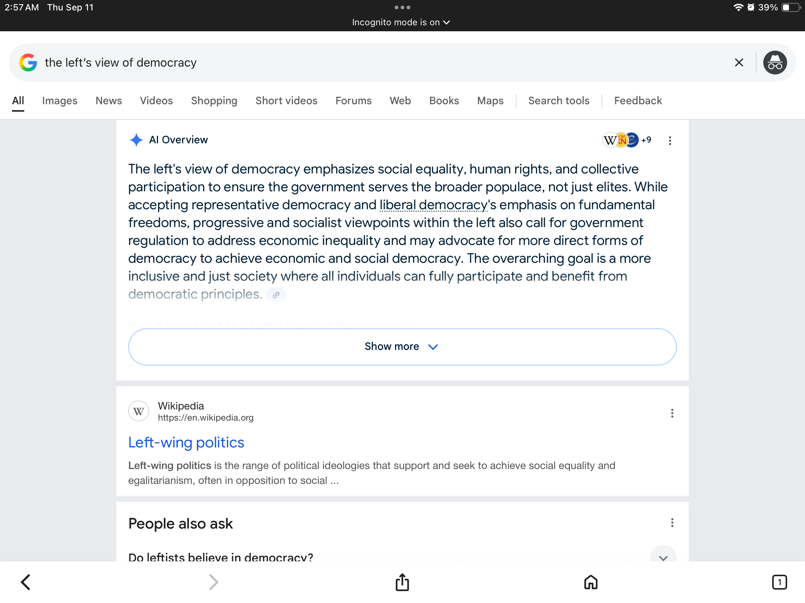Go to home with the house icon
The image size is (805, 603).
pos(591,582)
